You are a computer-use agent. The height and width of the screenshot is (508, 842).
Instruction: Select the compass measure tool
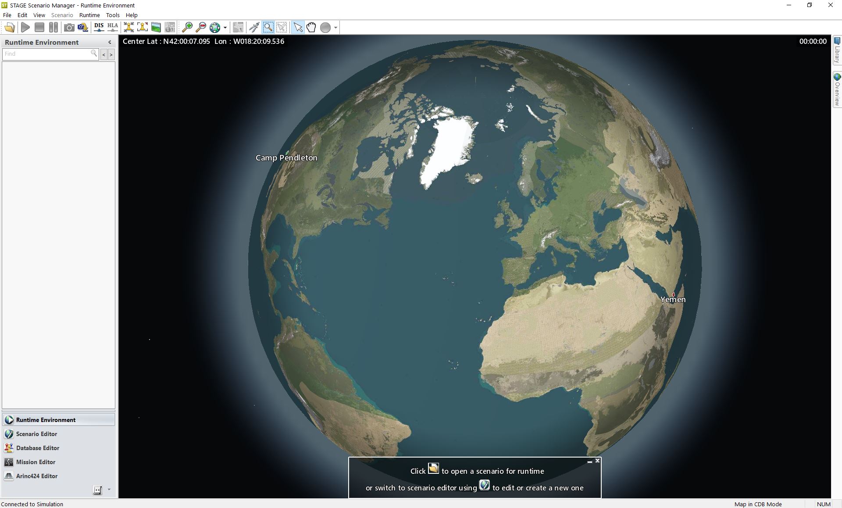pyautogui.click(x=254, y=28)
